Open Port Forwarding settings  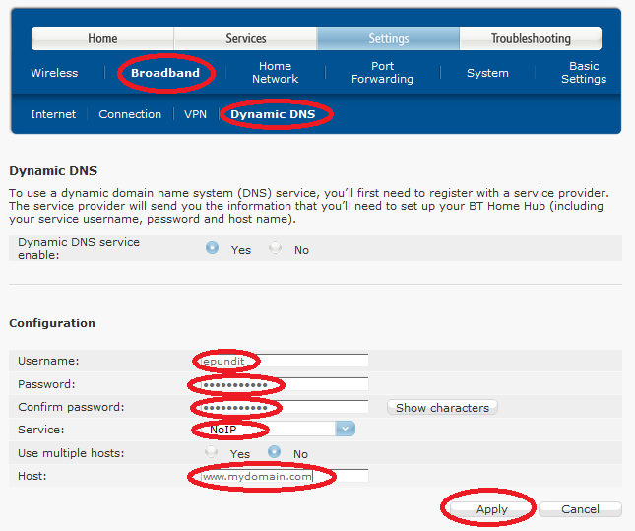[382, 73]
